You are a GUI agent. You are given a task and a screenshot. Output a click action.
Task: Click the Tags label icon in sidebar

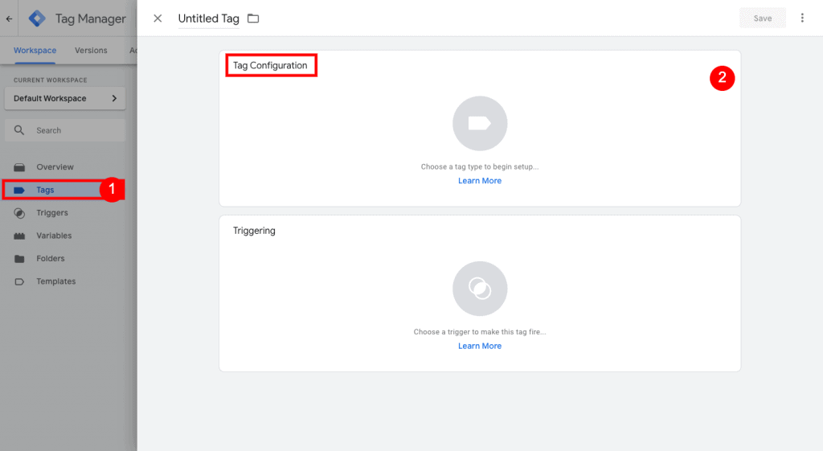[x=19, y=190]
